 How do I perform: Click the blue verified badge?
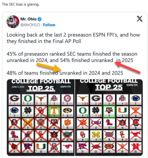tap(39, 19)
